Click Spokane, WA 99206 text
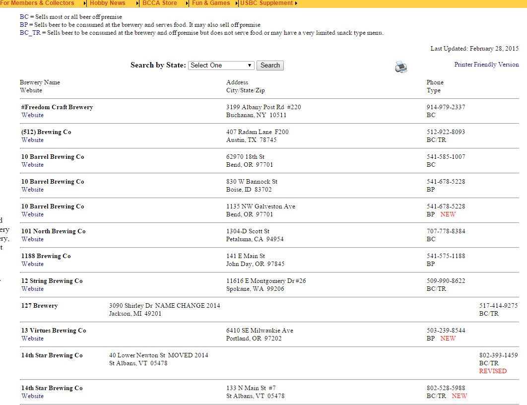This screenshot has height=405, width=527. point(255,289)
